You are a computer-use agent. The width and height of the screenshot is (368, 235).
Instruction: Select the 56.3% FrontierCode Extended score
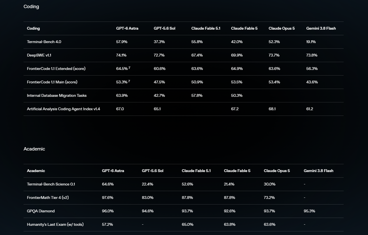click(312, 69)
